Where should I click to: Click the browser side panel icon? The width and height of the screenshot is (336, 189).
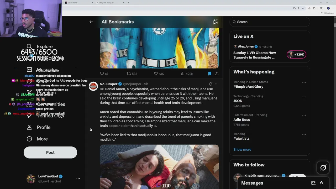point(321,8)
